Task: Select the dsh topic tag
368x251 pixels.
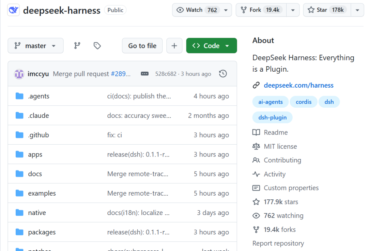Action: click(x=329, y=102)
